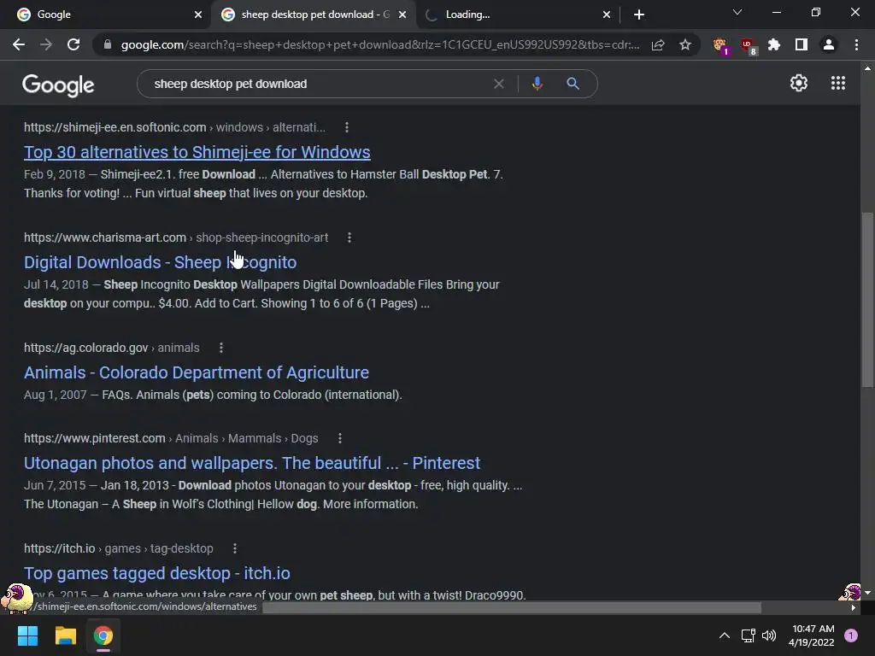Click the www.pinterest.com URL breadcrumb

pos(171,438)
